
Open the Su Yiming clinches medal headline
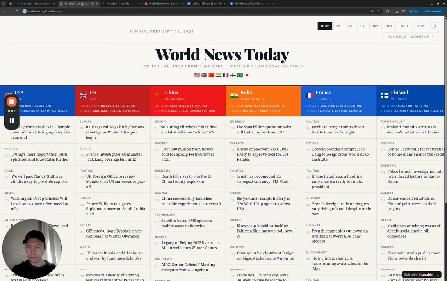click(x=189, y=130)
